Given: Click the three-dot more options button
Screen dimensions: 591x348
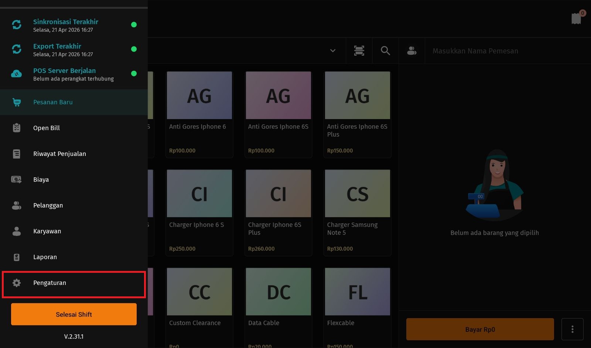Looking at the screenshot, I should [x=572, y=329].
